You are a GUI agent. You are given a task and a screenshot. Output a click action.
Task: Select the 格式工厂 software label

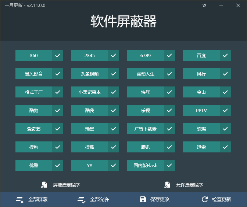coord(34,92)
